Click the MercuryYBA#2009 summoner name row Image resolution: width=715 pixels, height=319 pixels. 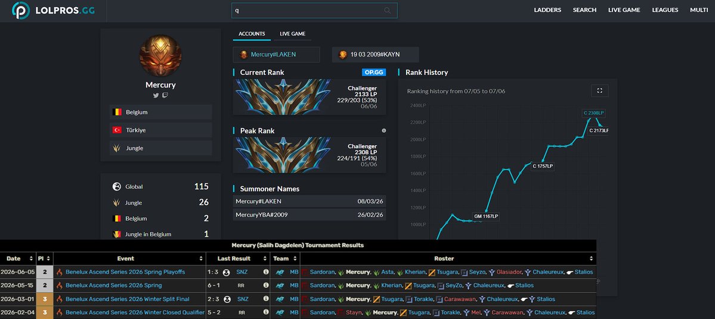coord(309,214)
